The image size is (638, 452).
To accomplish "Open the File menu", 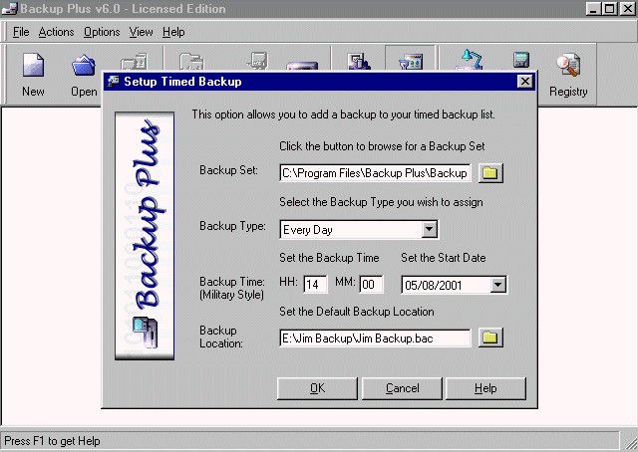I will tap(21, 32).
